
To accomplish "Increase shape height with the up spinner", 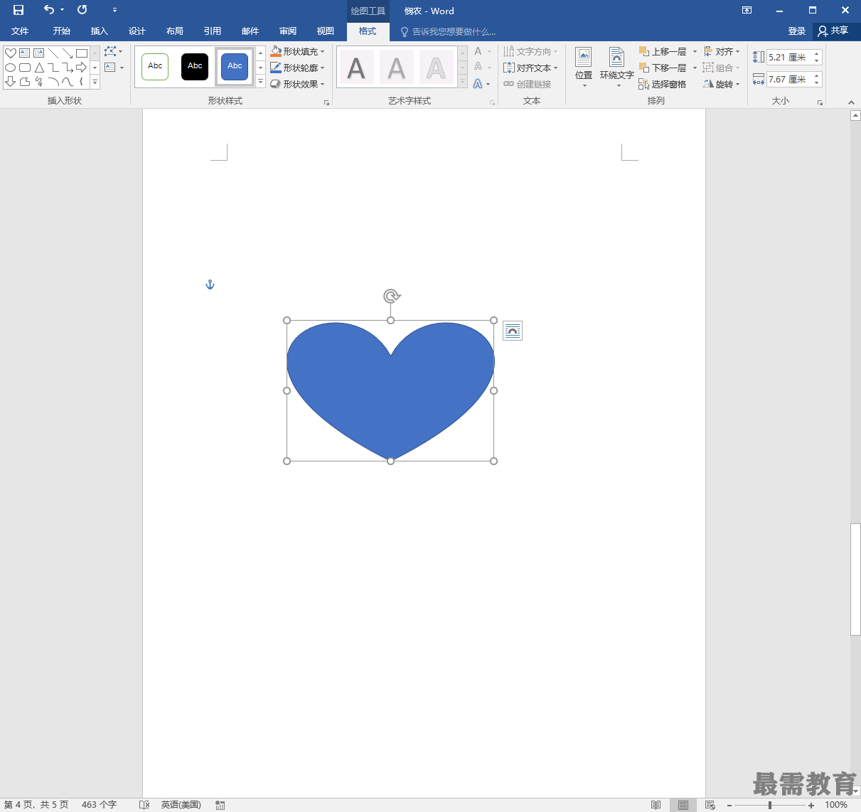I will 817,54.
